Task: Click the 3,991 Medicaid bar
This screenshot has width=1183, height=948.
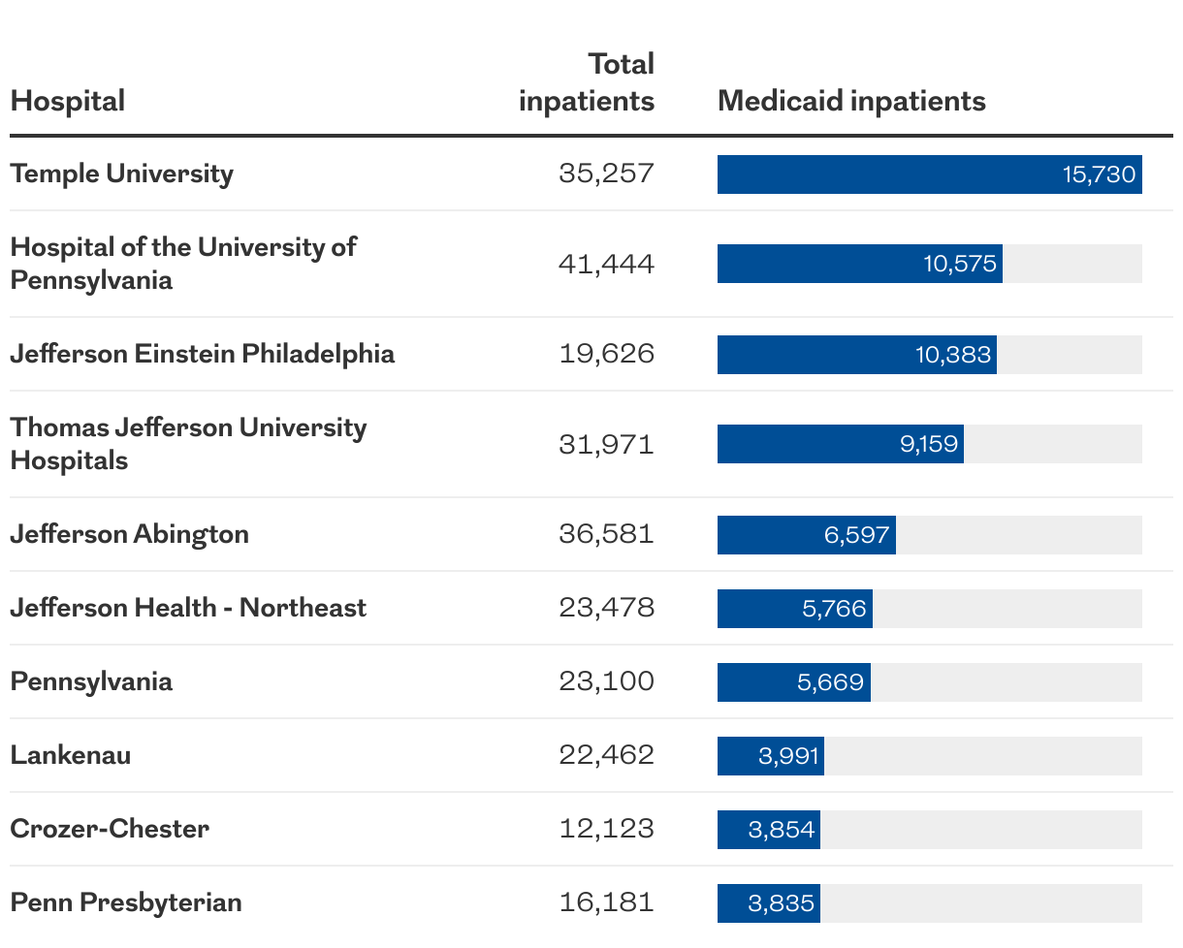Action: point(771,756)
